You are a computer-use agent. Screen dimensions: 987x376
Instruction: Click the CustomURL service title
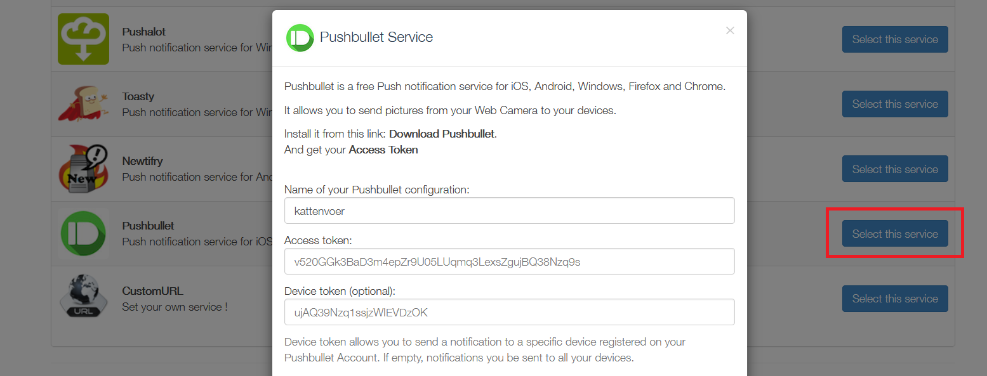152,290
